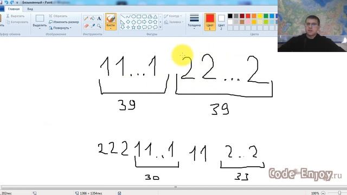
Task: Choose the brown color swatch
Action: [x=242, y=22]
